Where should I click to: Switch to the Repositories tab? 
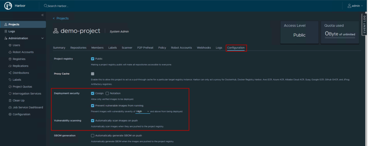(x=78, y=48)
